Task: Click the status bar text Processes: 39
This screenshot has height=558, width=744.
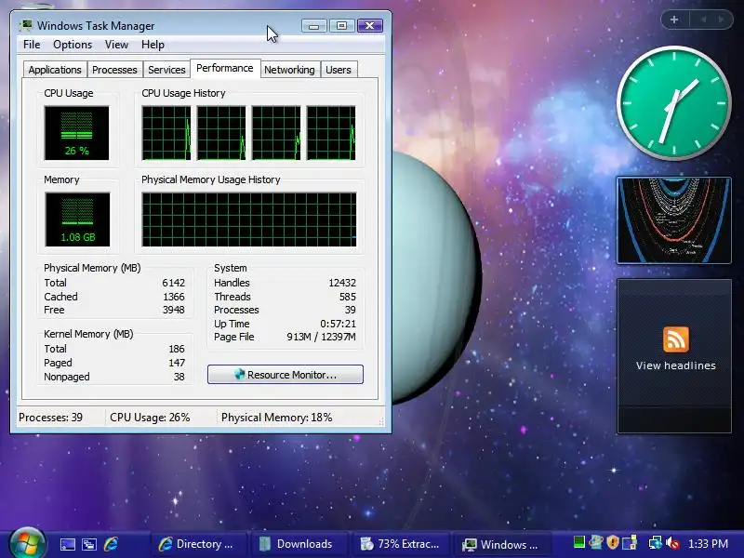Action: (50, 418)
